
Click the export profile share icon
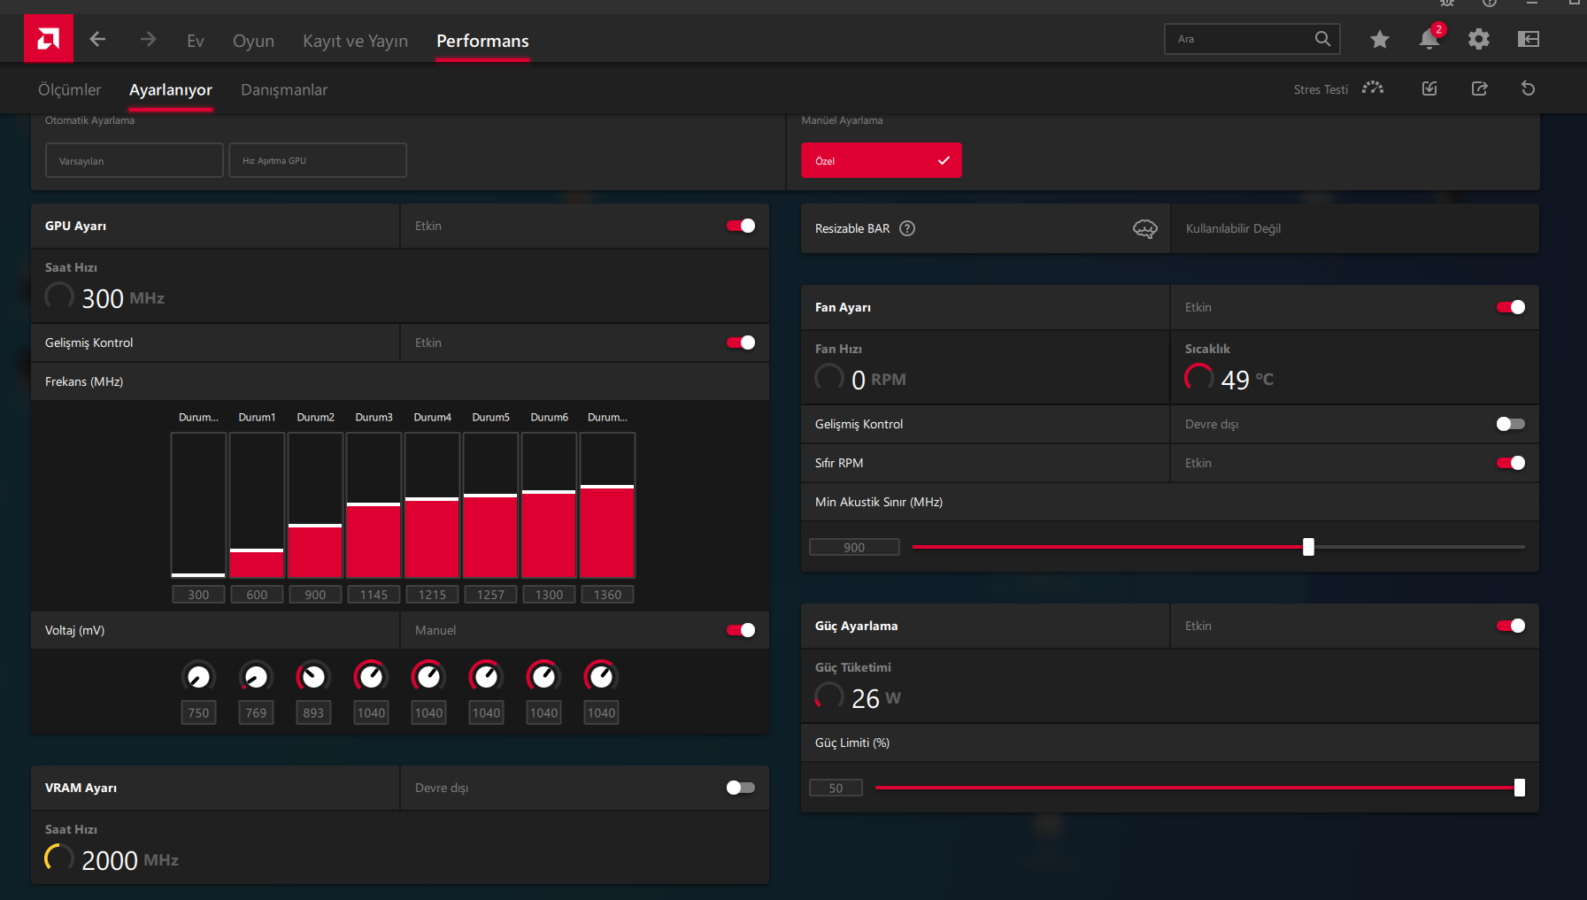click(x=1479, y=88)
